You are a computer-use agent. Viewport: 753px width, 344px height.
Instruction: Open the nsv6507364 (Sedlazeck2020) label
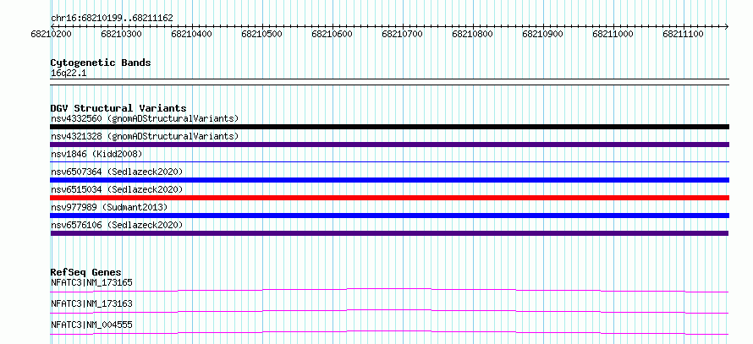click(x=117, y=172)
